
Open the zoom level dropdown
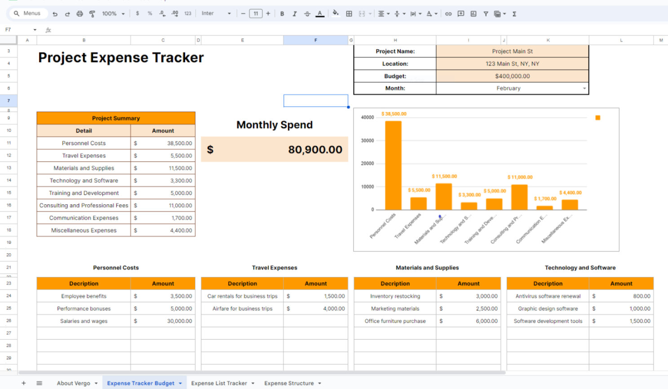coord(113,13)
